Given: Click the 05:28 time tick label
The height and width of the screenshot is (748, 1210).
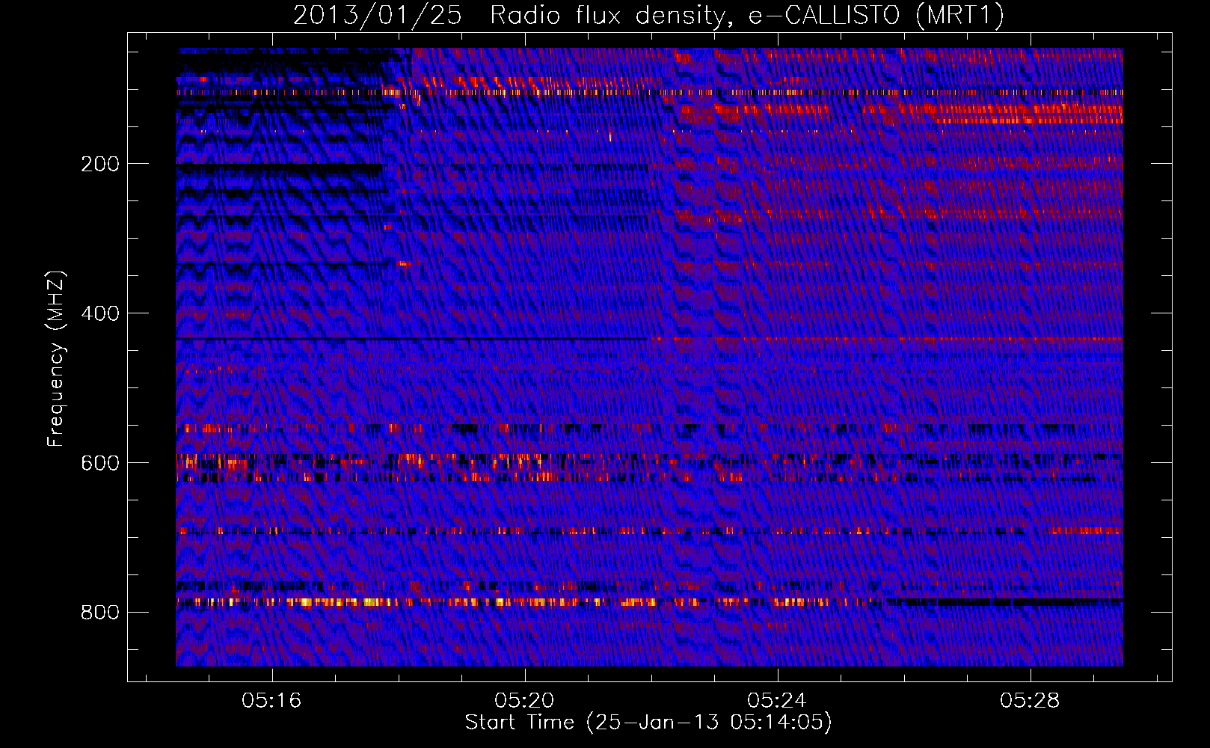Looking at the screenshot, I should point(1031,700).
